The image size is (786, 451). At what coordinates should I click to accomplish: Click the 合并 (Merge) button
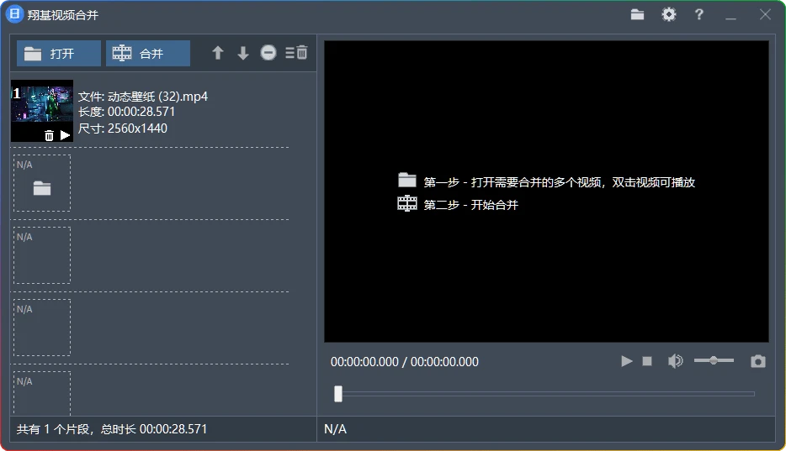pyautogui.click(x=148, y=53)
